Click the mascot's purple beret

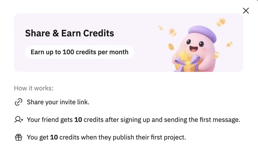(202, 34)
